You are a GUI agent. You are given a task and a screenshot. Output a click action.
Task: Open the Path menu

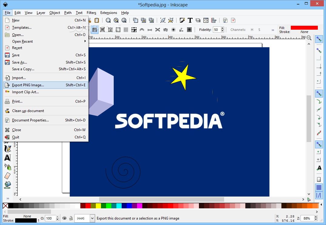68,13
